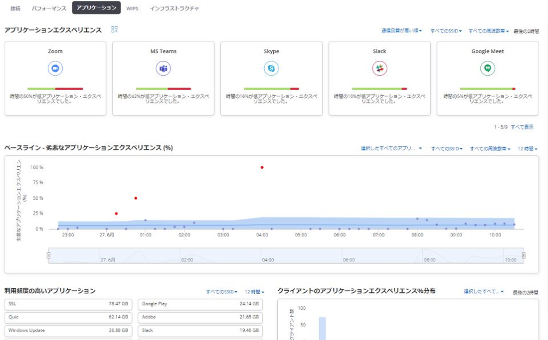The height and width of the screenshot is (340, 548).
Task: Grab the left handle of chart range selector
Action: point(48,255)
